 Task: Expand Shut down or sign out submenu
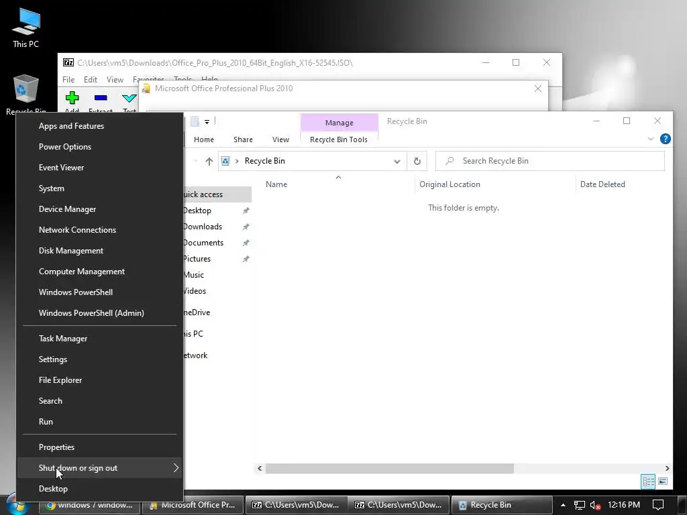click(x=99, y=468)
